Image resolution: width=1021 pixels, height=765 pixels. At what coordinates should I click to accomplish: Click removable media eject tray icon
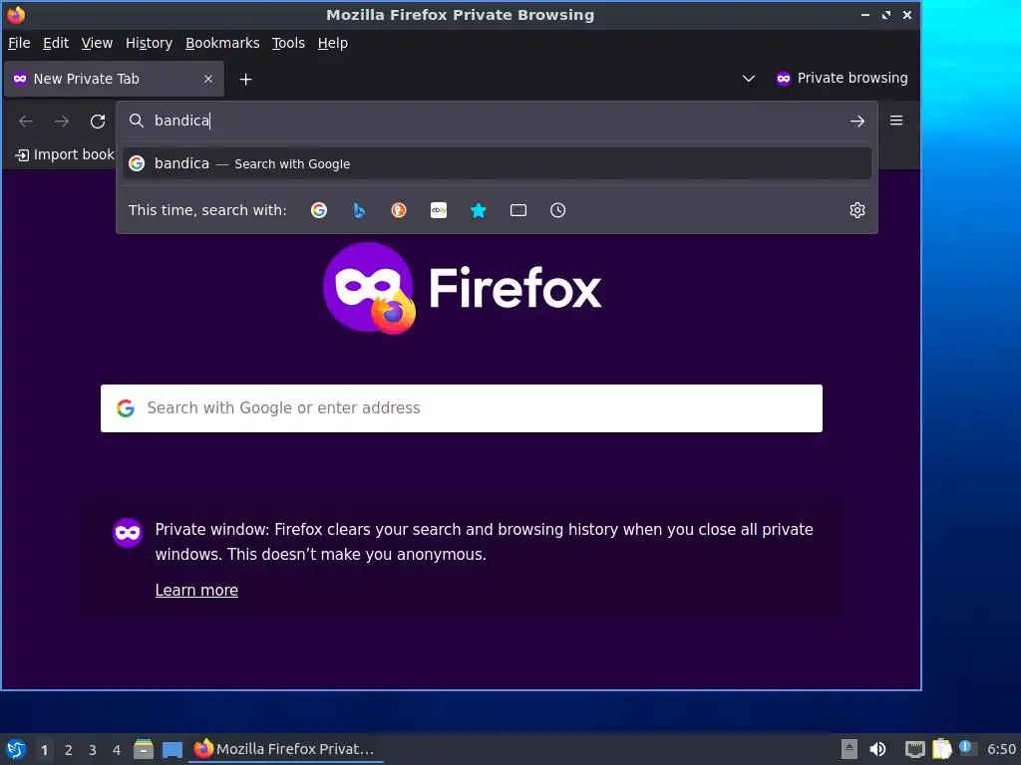pyautogui.click(x=850, y=749)
